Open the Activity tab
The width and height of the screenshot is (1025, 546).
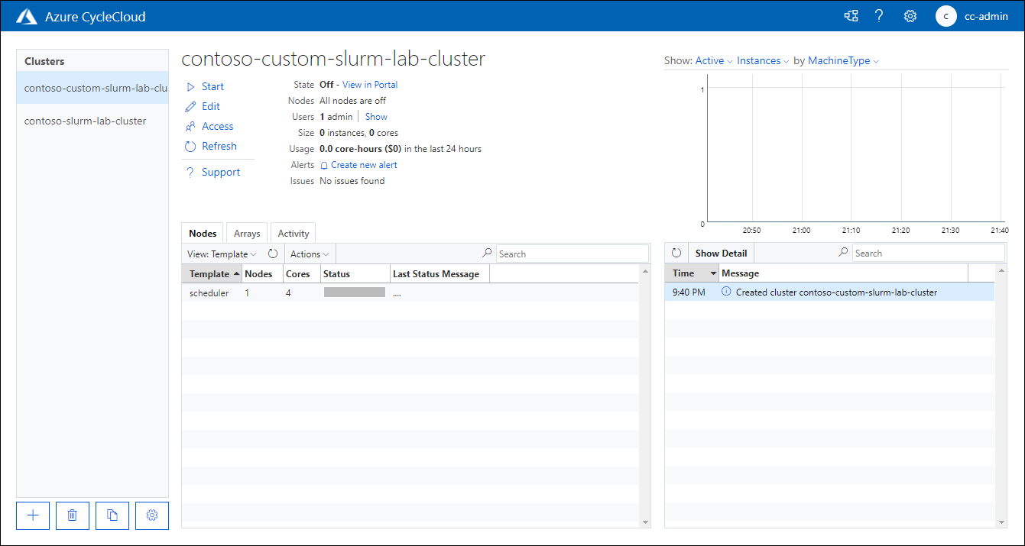[x=293, y=233]
